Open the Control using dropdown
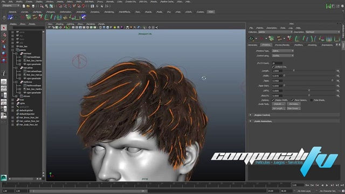The height and width of the screenshot is (194, 345). coord(282,56)
